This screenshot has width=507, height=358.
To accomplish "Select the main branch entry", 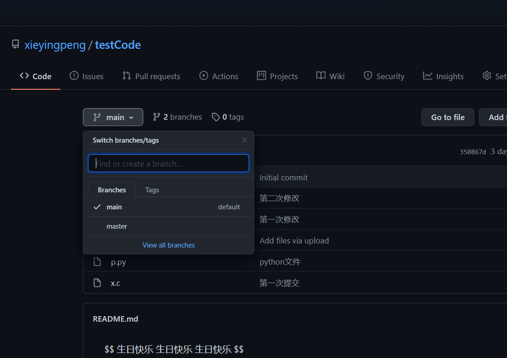I will point(169,207).
